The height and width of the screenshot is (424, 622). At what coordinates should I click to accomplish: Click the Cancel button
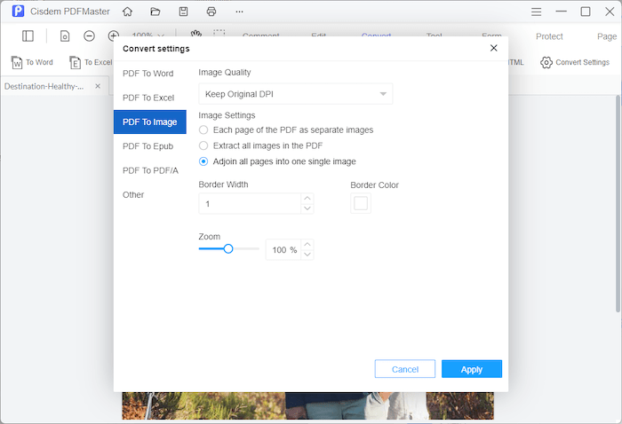(x=404, y=369)
